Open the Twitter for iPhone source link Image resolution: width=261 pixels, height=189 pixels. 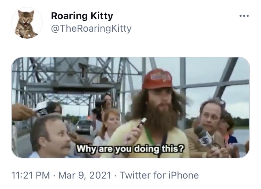click(159, 175)
